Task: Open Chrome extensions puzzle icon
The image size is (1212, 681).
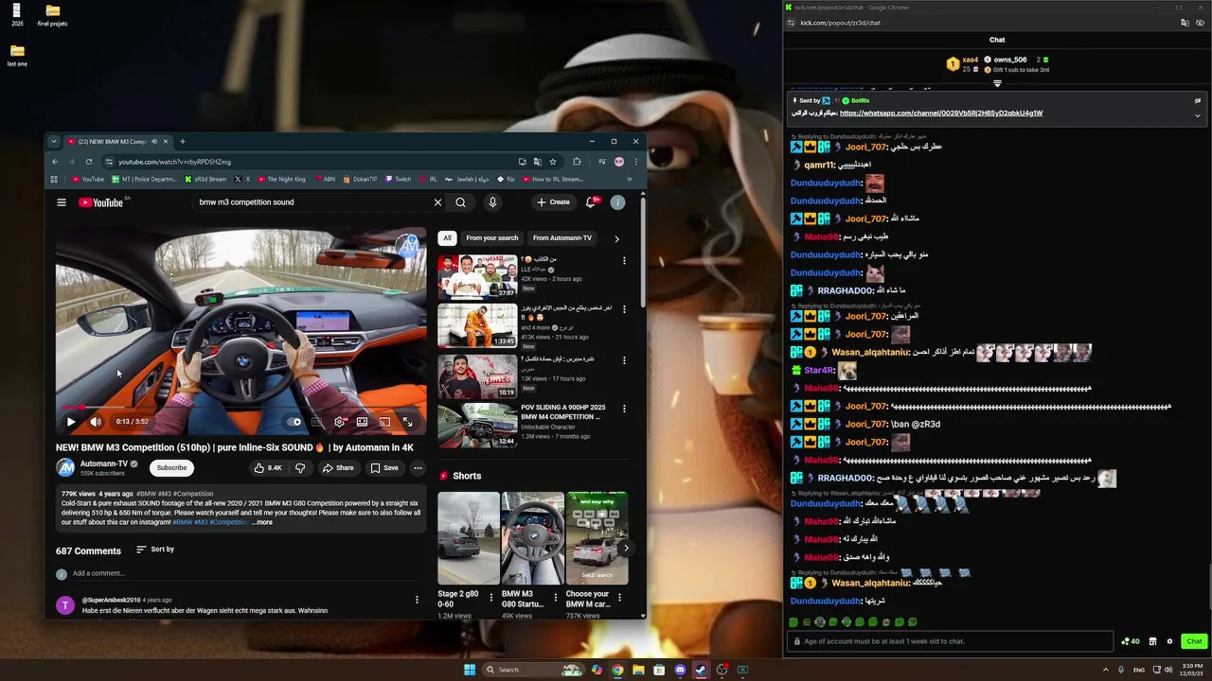Action: [577, 162]
